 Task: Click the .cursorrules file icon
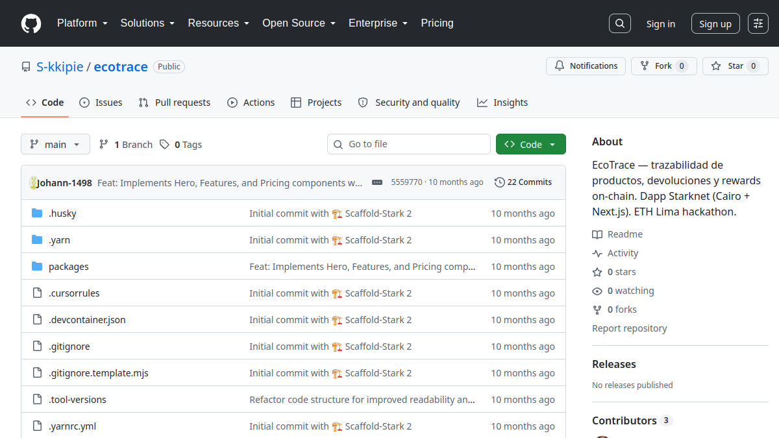(37, 293)
